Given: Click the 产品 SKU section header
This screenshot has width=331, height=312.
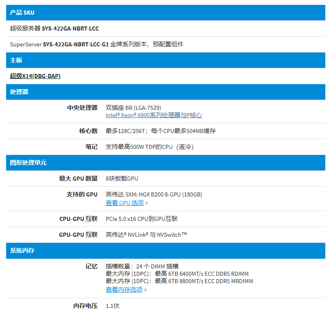Looking at the screenshot, I should tap(22, 13).
